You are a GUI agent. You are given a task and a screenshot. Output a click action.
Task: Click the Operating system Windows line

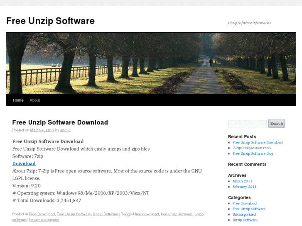[81, 193]
